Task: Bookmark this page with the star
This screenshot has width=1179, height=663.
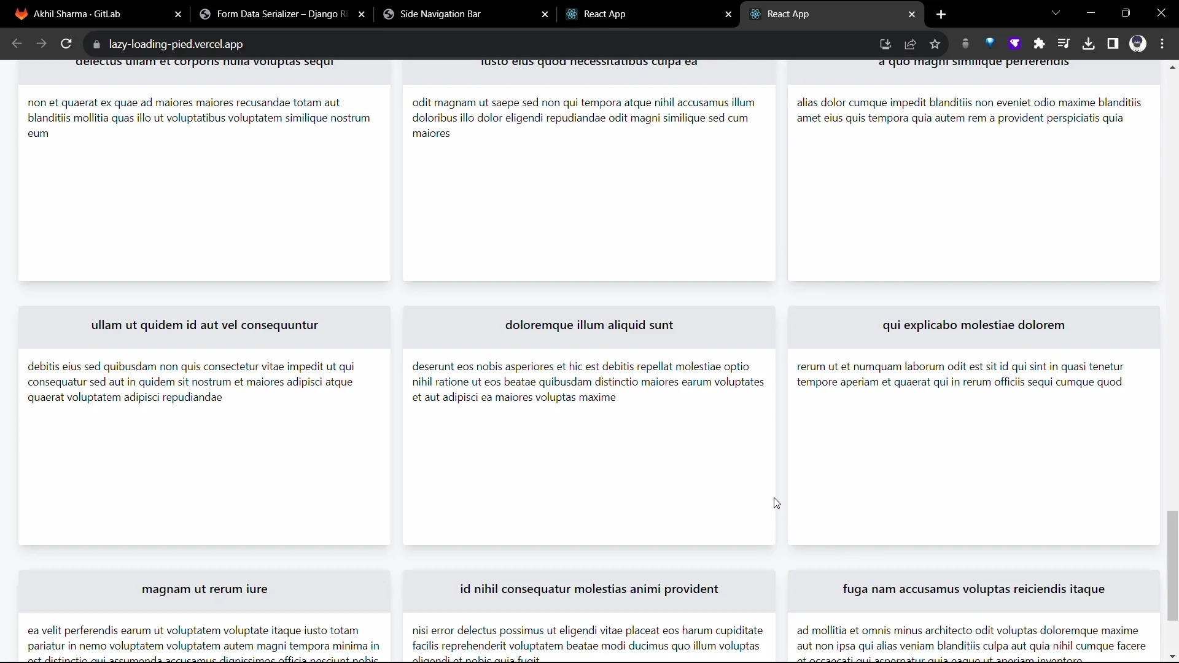Action: [x=935, y=44]
